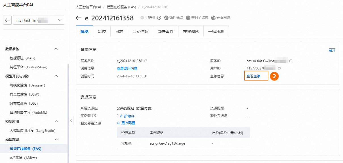Collapse the 模型开发与训练 section
343x163 pixels.
pyautogui.click(x=56, y=76)
